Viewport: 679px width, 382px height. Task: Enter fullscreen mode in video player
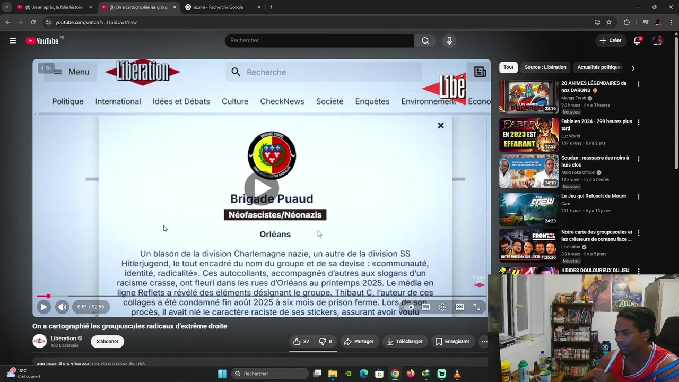tap(476, 307)
